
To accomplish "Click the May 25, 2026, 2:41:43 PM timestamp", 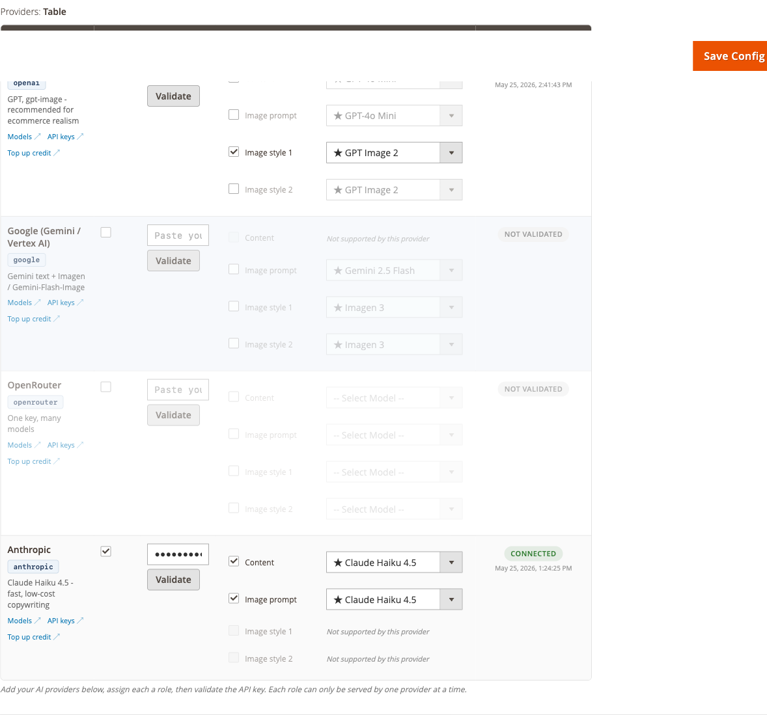I will tap(533, 85).
